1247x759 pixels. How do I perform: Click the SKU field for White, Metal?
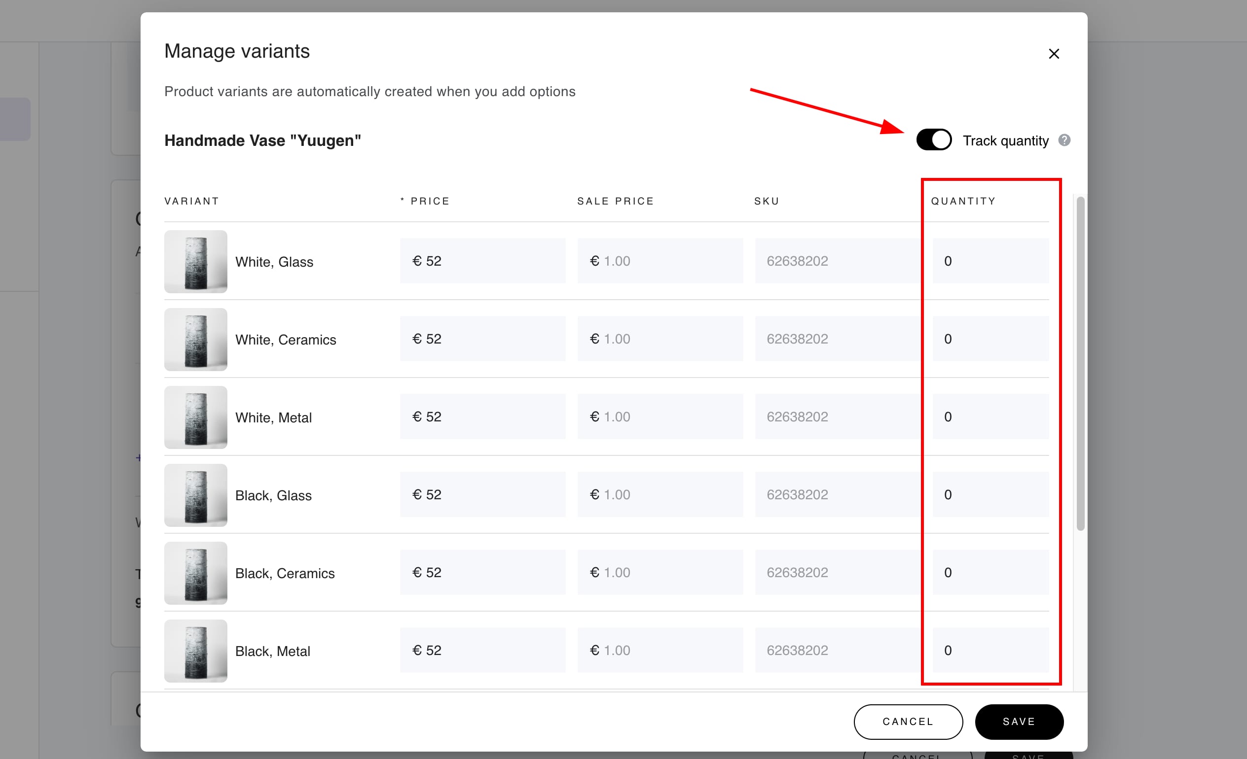point(837,416)
